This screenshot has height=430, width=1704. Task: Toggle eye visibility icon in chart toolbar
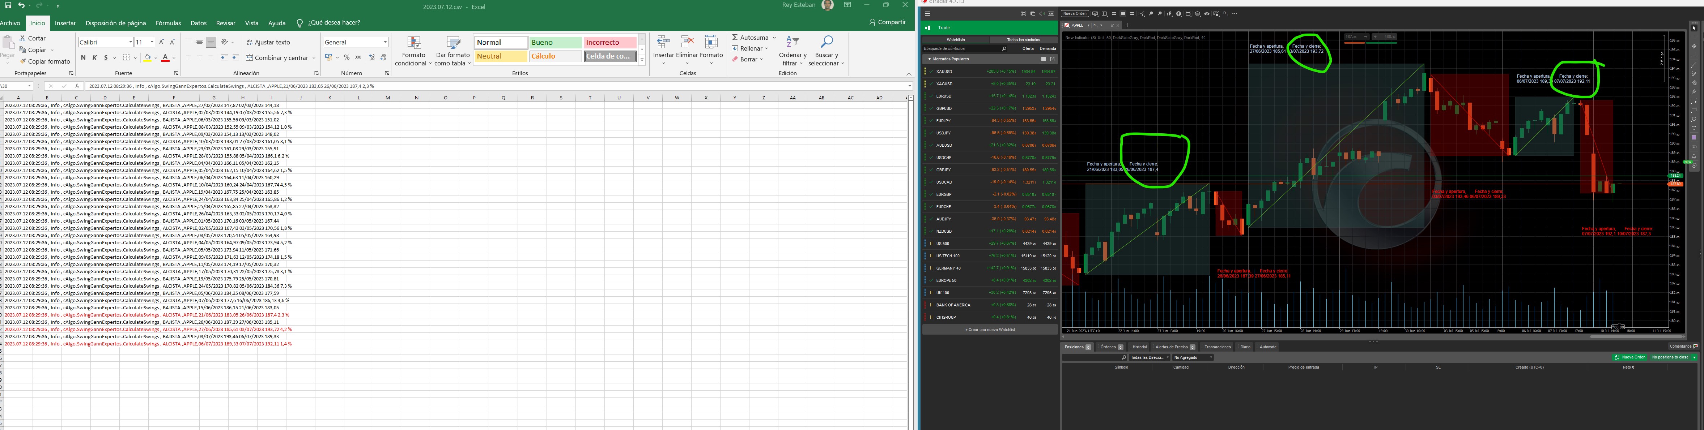click(x=1207, y=13)
